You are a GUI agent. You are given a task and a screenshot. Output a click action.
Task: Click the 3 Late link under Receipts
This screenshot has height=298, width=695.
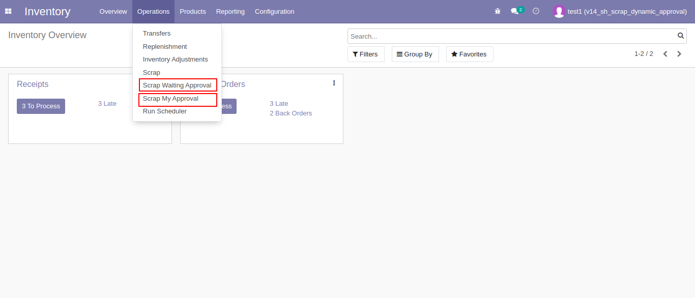coord(107,104)
